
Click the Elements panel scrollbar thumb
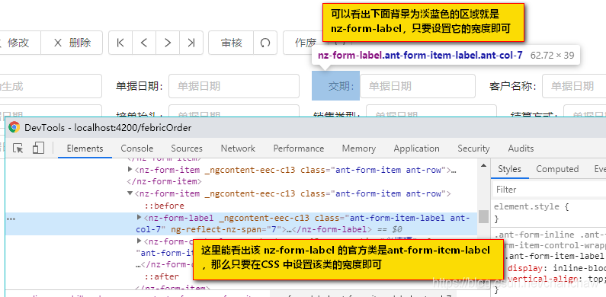tap(483, 217)
